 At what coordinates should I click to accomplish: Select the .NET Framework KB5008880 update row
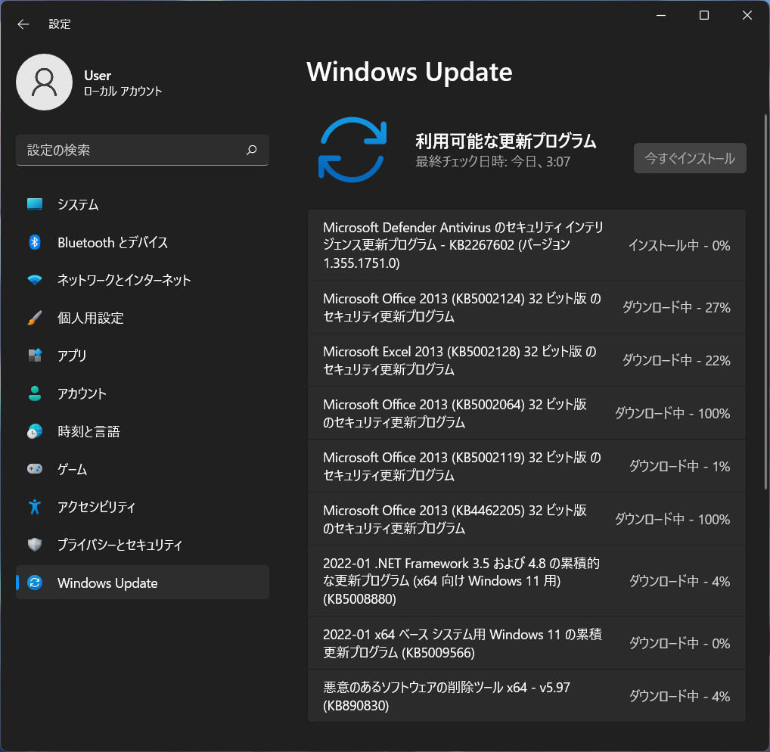[x=526, y=581]
